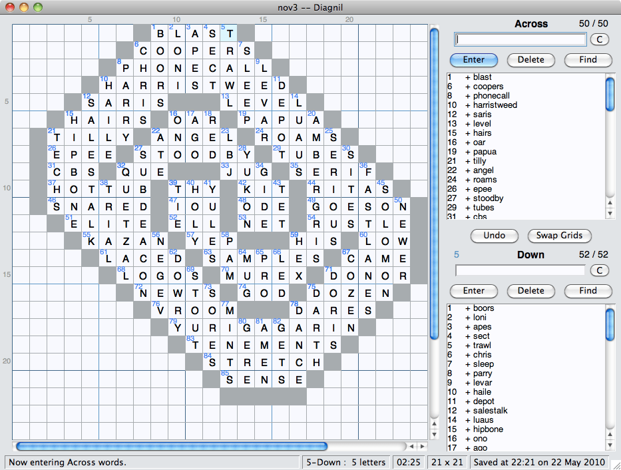Viewport: 621px width, 470px height.
Task: Click the C clear button beside Down field
Action: click(x=598, y=270)
